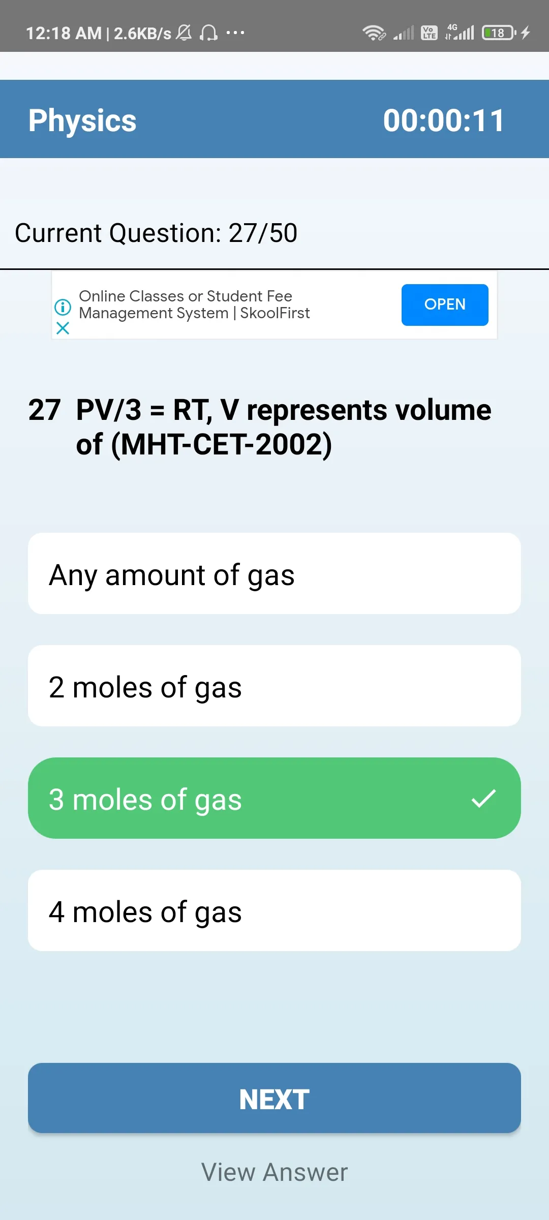Image resolution: width=549 pixels, height=1220 pixels.
Task: Tap the 4G signal indicator
Action: [460, 33]
